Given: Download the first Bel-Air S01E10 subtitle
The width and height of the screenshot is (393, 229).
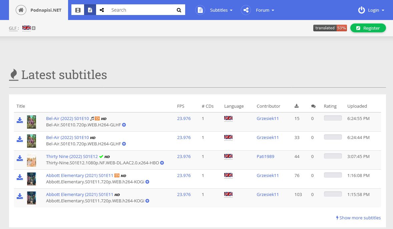Looking at the screenshot, I should (x=20, y=120).
